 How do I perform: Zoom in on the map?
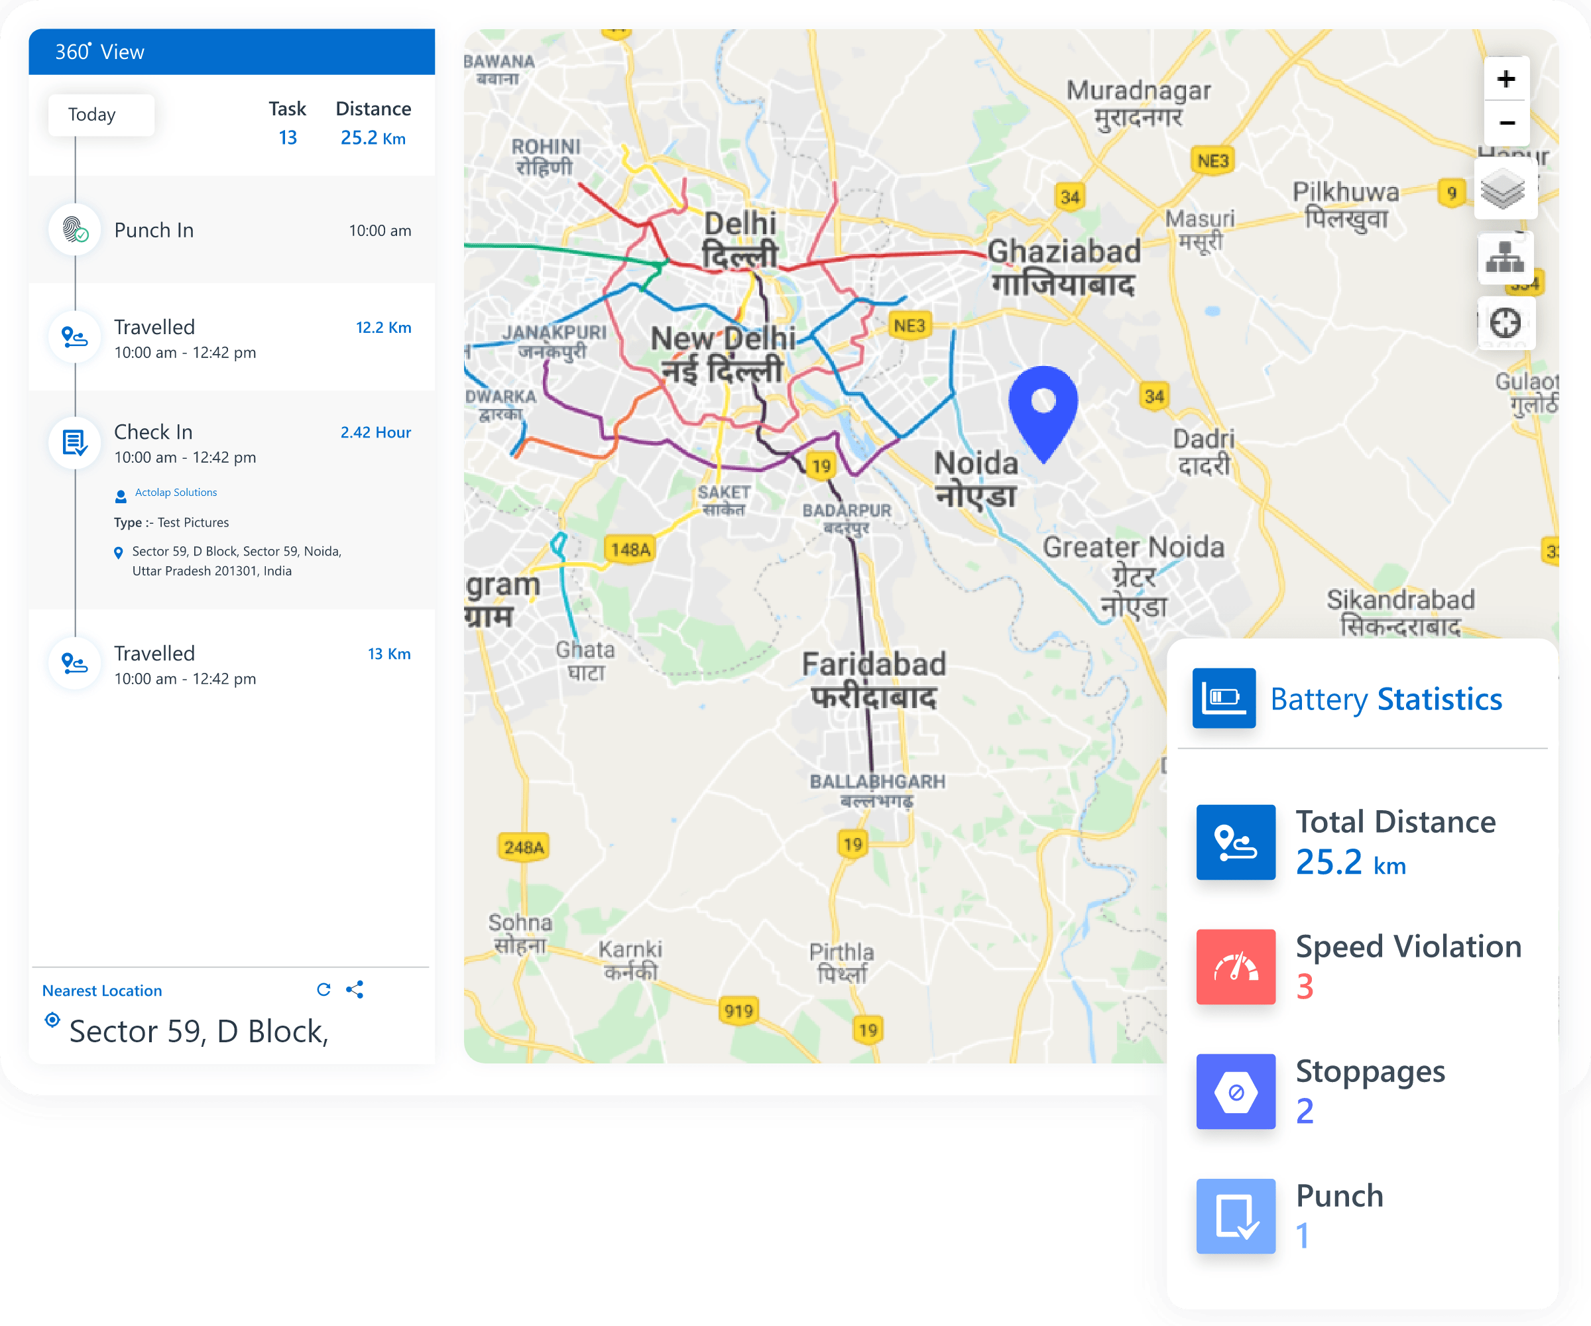[1505, 79]
